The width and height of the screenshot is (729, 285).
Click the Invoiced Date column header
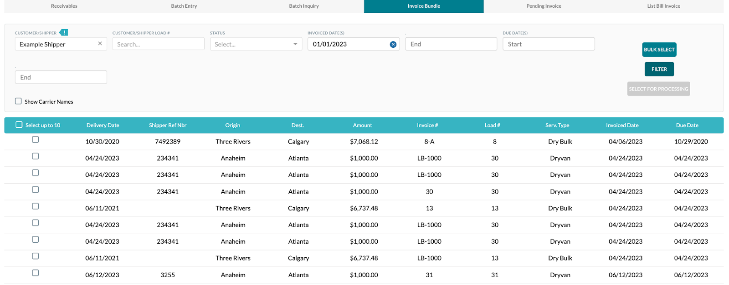(622, 125)
